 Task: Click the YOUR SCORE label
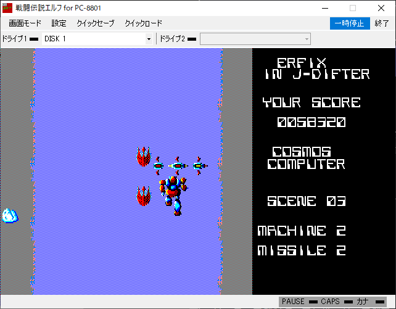311,102
